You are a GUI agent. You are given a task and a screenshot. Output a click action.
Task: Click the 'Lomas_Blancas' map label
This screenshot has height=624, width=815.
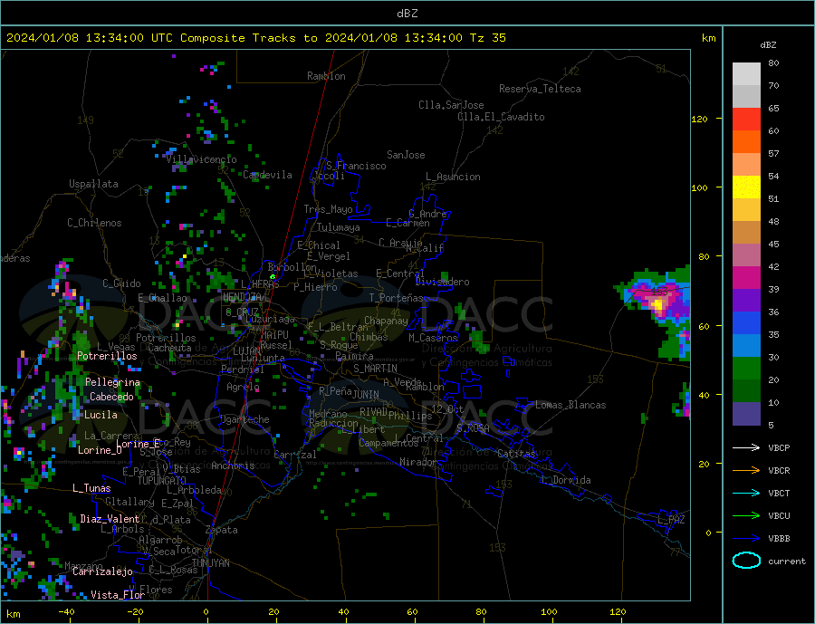coord(570,405)
